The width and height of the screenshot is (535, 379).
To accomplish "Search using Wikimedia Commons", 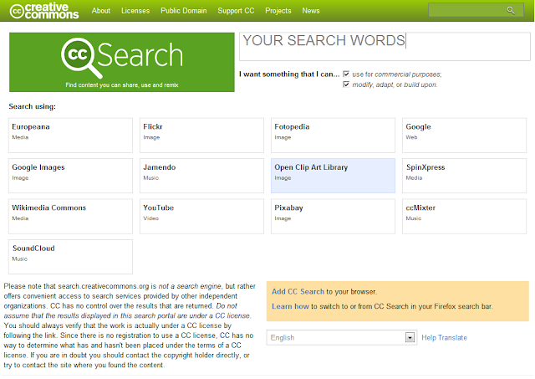I will (70, 216).
